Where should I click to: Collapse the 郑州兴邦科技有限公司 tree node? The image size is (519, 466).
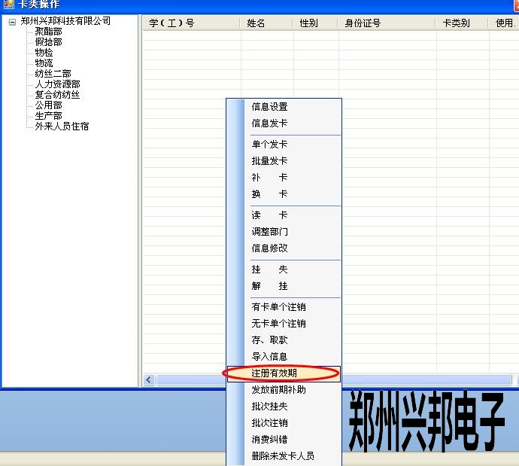tap(13, 22)
